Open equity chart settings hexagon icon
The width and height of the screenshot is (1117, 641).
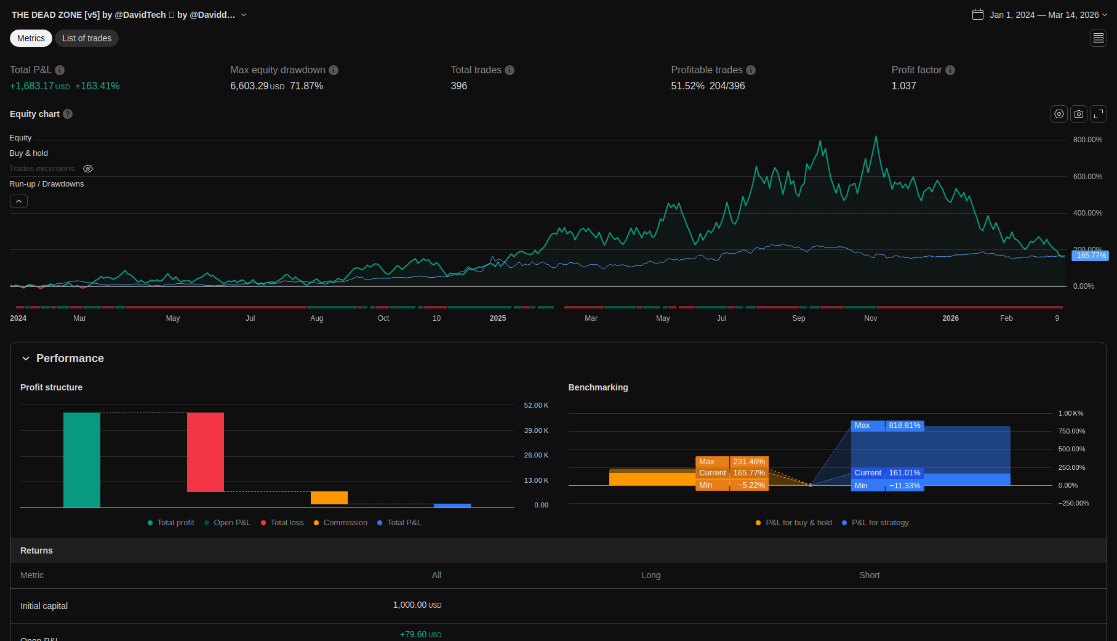click(1059, 114)
